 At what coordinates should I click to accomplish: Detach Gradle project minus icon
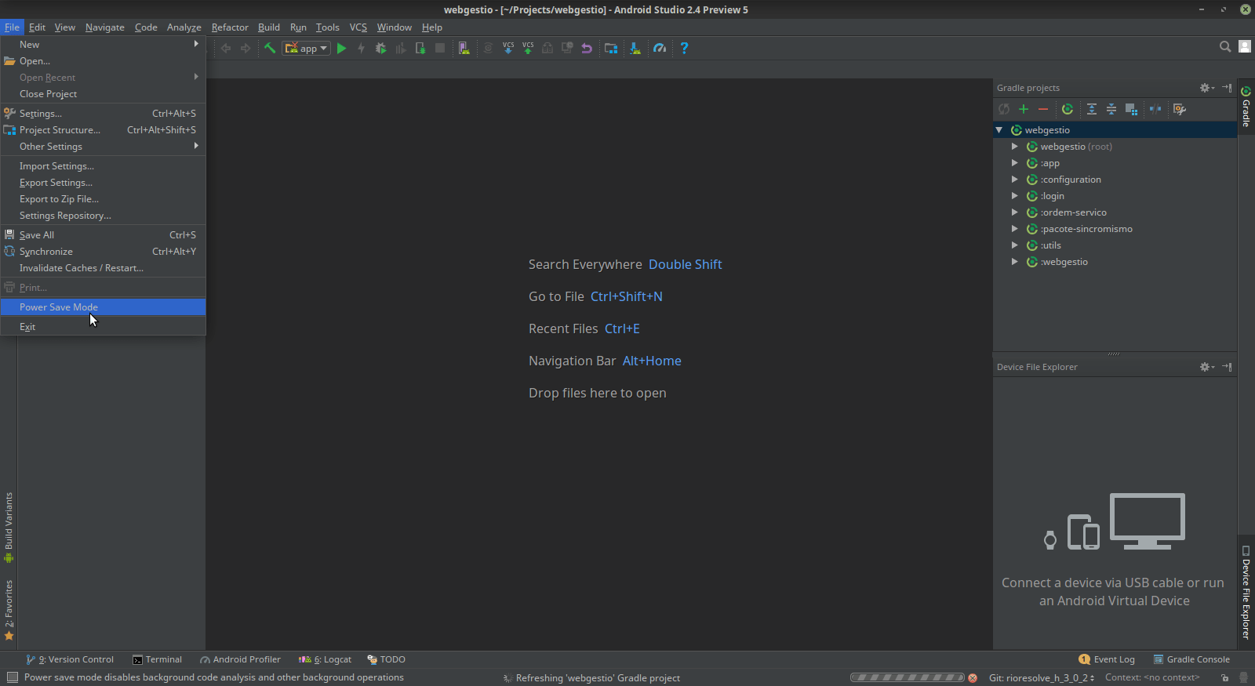tap(1043, 109)
